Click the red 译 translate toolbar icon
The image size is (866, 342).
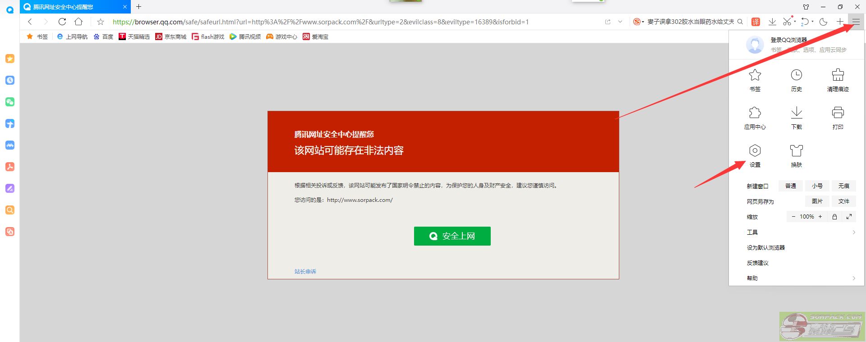point(755,22)
